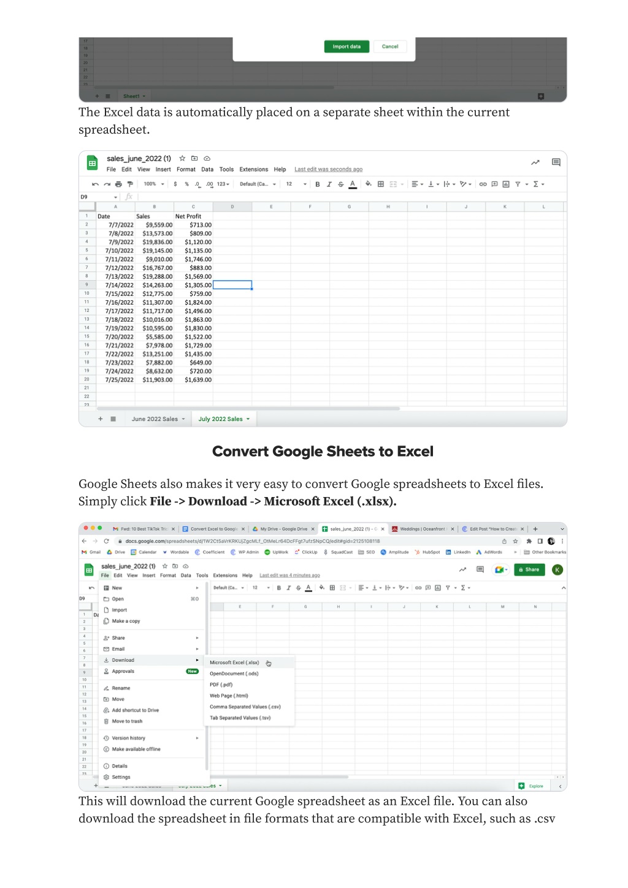Image resolution: width=628 pixels, height=888 pixels.
Task: Open the July 2022 Sales tab dropdown arrow
Action: tap(248, 419)
